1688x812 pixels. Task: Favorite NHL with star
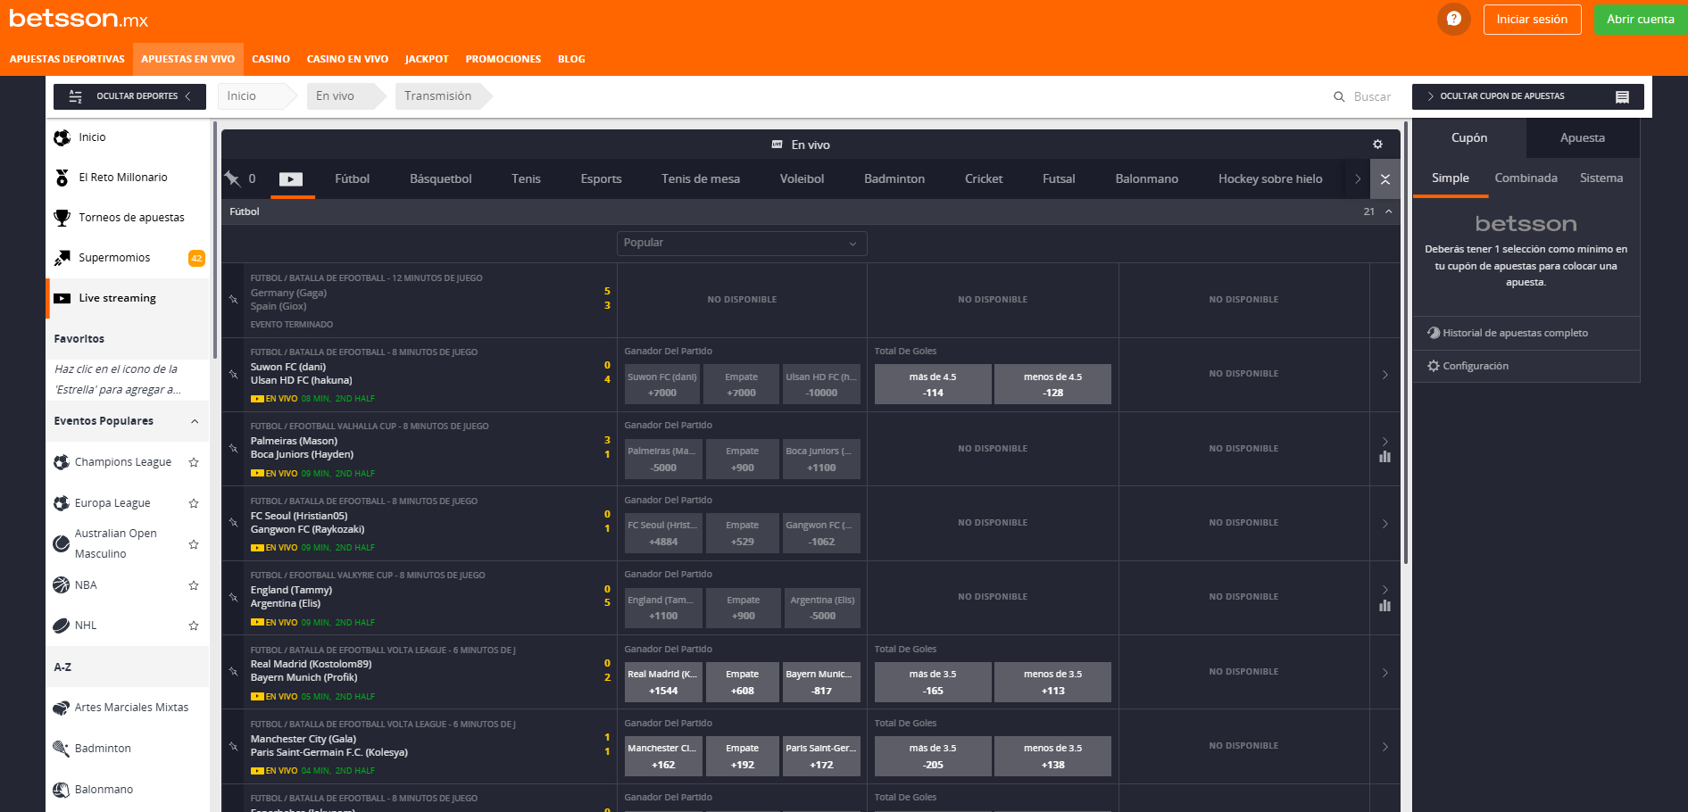194,626
